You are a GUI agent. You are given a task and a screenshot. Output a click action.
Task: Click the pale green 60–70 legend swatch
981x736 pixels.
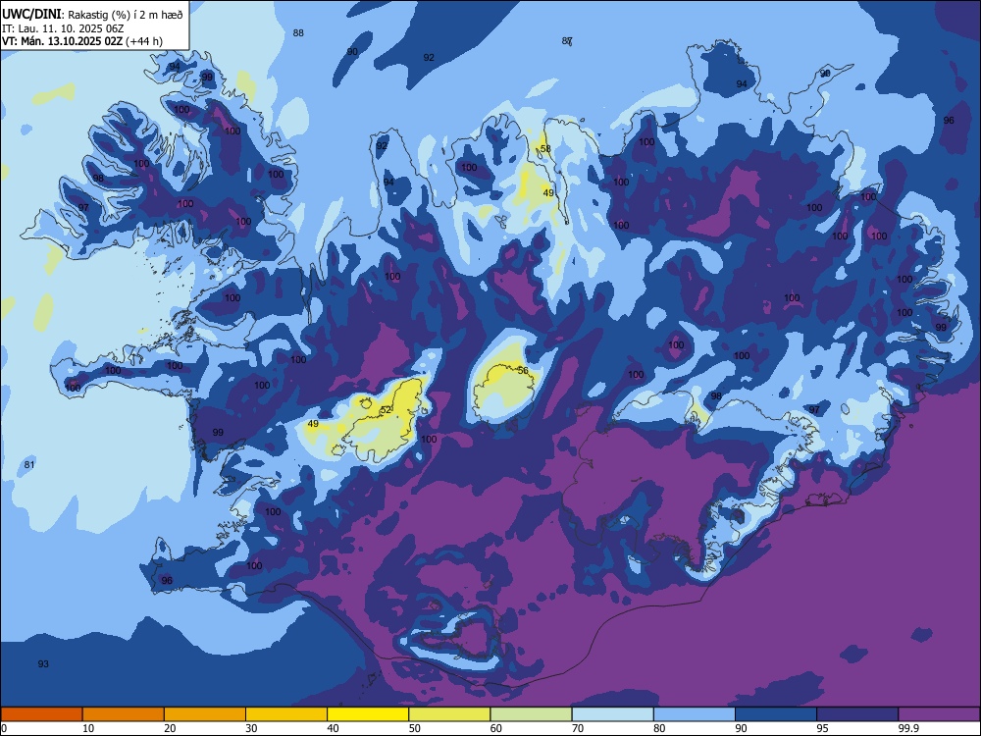[x=531, y=714]
